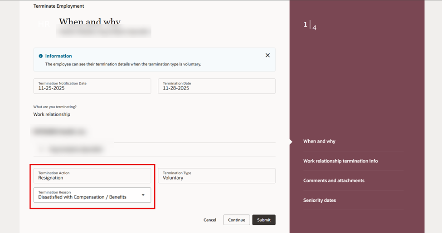The image size is (442, 233).
Task: Open the Termination Reason dropdown arrow
Action: tap(143, 195)
